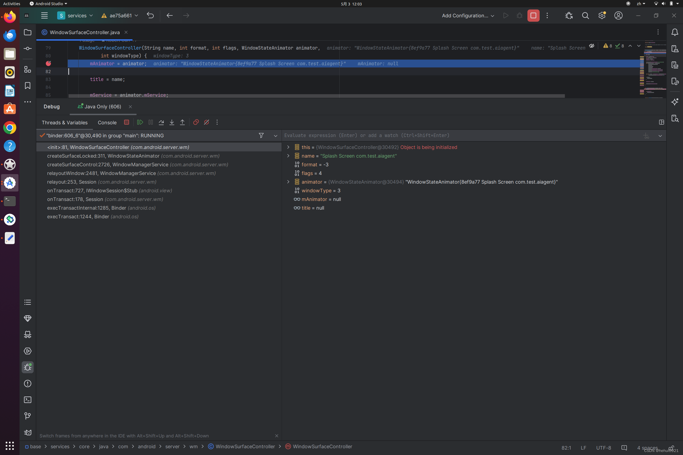Screen dimensions: 683x455
Task: Open the Problems tool window icon
Action: tap(28, 383)
